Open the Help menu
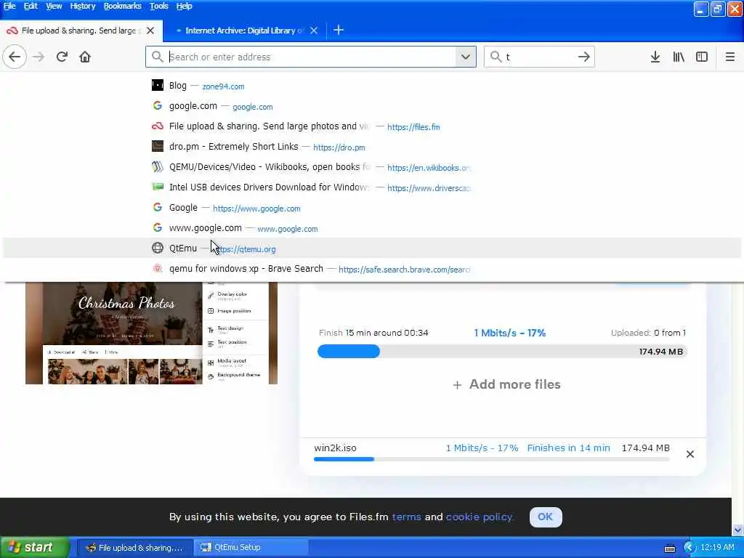Image resolution: width=744 pixels, height=558 pixels. click(184, 6)
